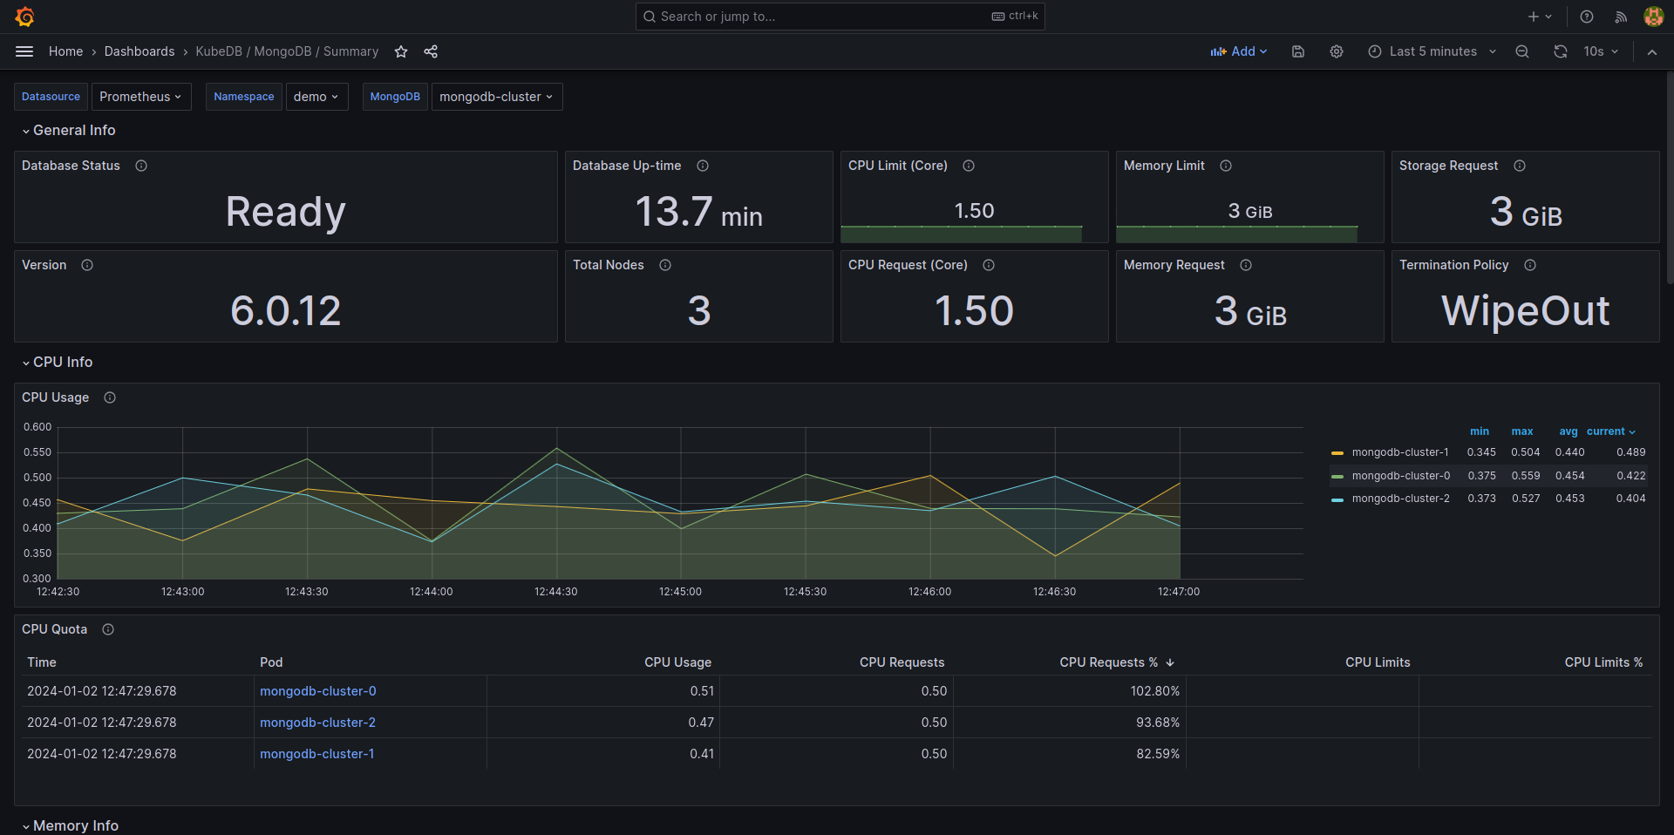Viewport: 1674px width, 835px height.
Task: Save the dashboard via disk icon
Action: (1297, 51)
